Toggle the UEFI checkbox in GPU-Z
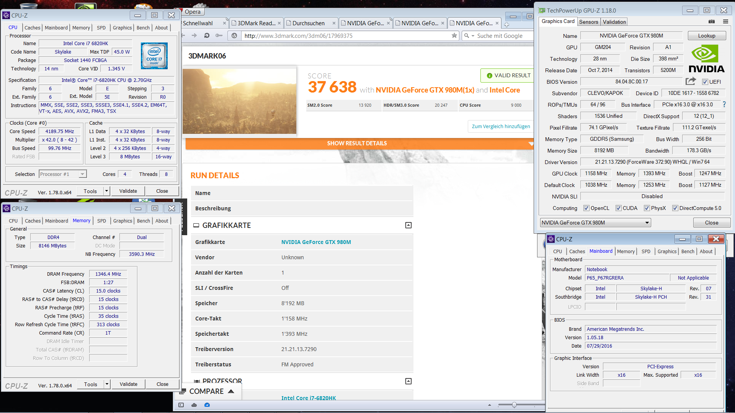Viewport: 735px width, 413px height. point(705,82)
